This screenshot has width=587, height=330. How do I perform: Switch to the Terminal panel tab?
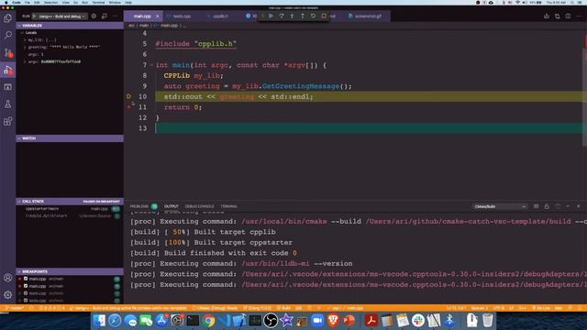pyautogui.click(x=228, y=206)
